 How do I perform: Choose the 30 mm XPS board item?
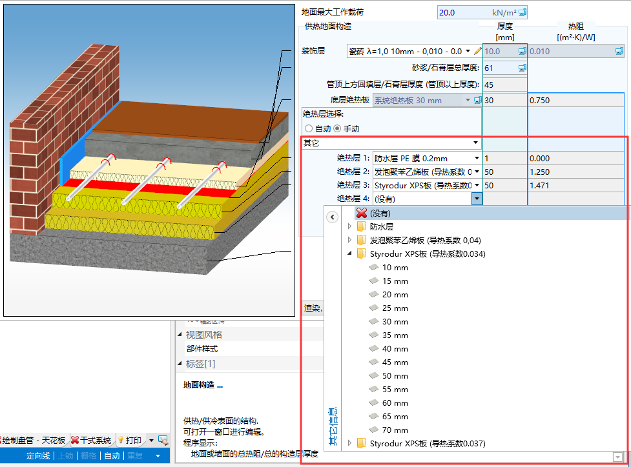click(x=395, y=322)
